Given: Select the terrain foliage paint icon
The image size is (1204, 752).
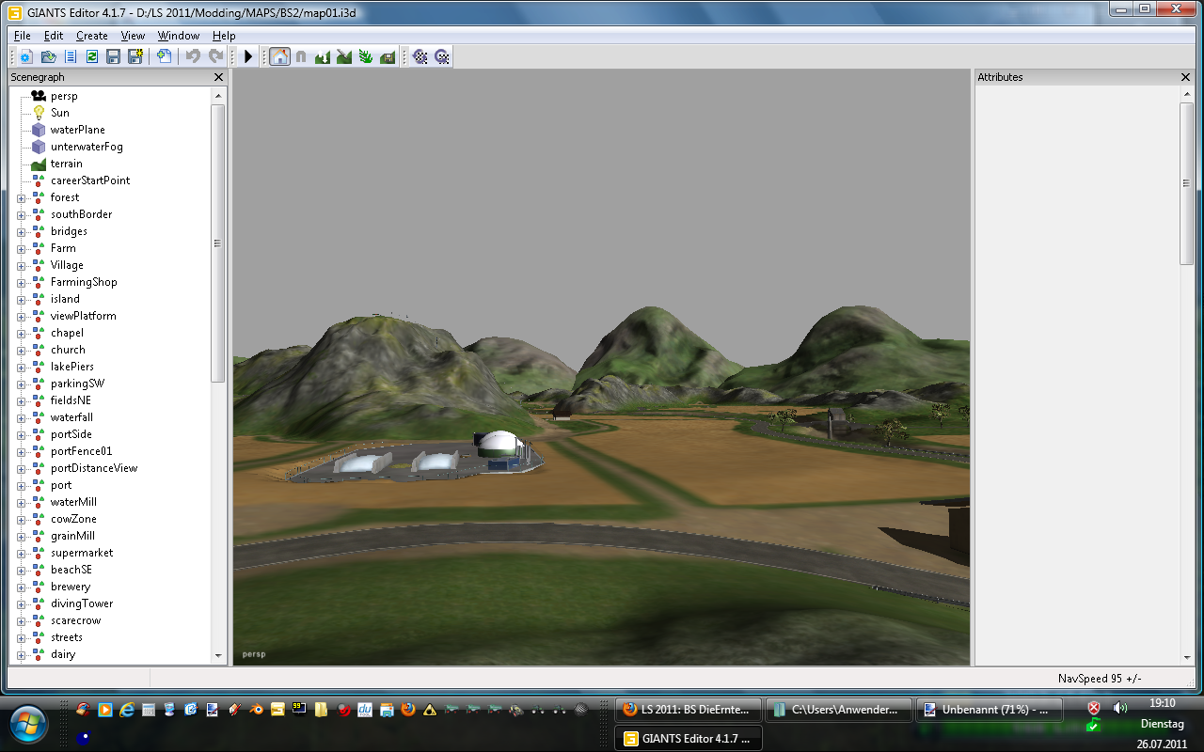Looking at the screenshot, I should pyautogui.click(x=366, y=56).
